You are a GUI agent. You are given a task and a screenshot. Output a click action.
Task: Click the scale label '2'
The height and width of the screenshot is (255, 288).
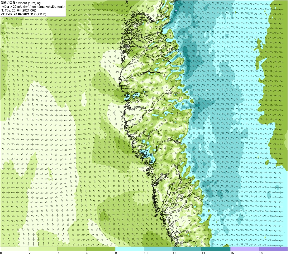coord(30,253)
